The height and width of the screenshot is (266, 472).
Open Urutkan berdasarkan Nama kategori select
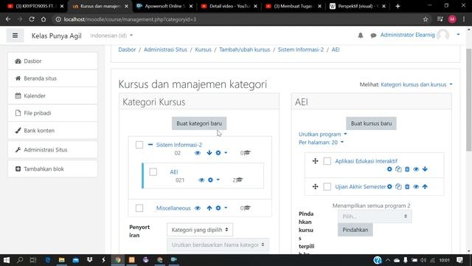pos(218,245)
